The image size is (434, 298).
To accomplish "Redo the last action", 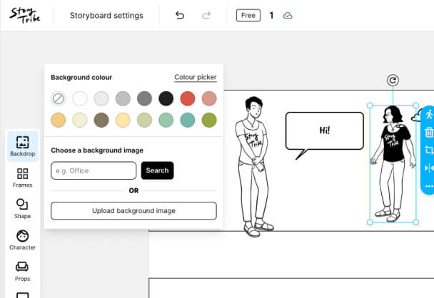I will 206,15.
